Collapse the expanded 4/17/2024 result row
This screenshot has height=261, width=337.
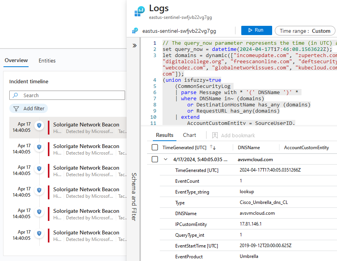pos(166,159)
